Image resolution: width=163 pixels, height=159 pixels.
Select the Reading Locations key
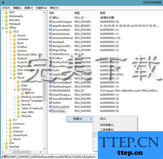click(32, 97)
